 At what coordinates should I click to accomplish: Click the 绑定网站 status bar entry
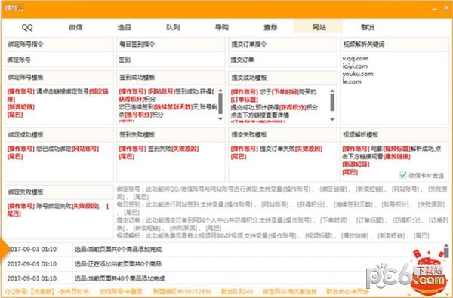[289, 292]
